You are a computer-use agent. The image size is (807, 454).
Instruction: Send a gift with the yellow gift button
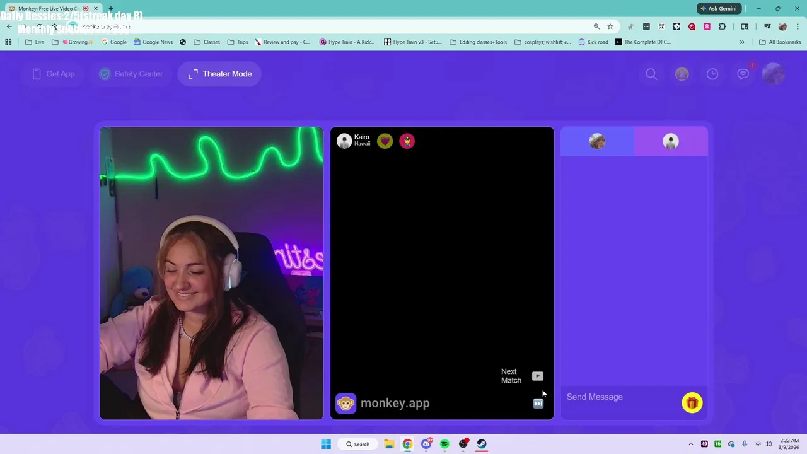[x=692, y=403]
